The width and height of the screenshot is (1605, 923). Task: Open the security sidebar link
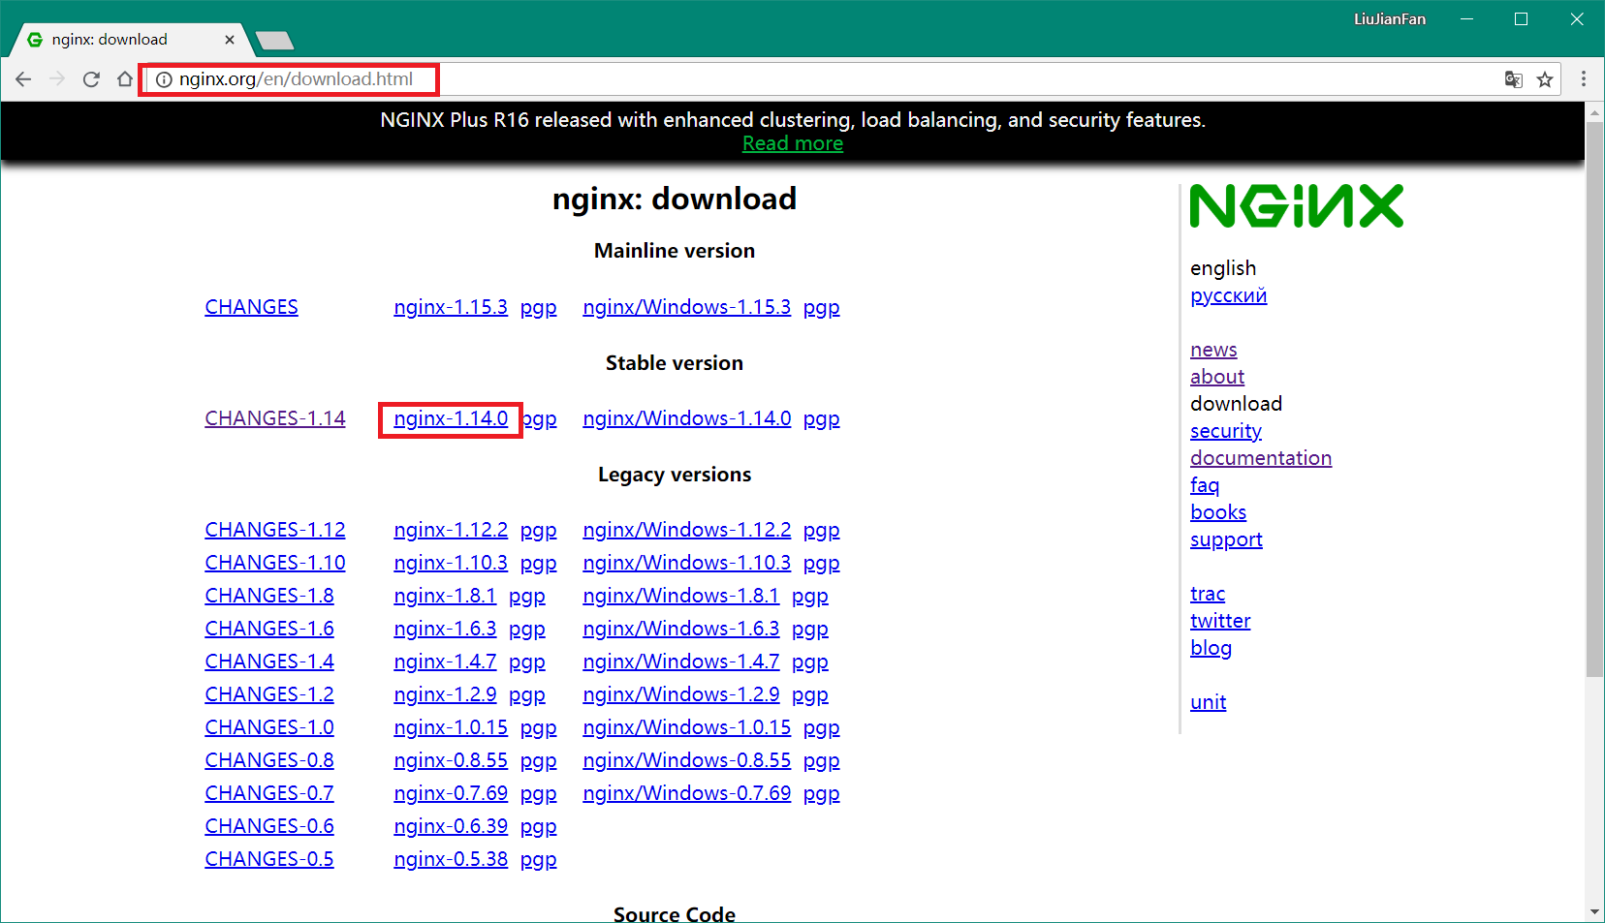point(1226,431)
